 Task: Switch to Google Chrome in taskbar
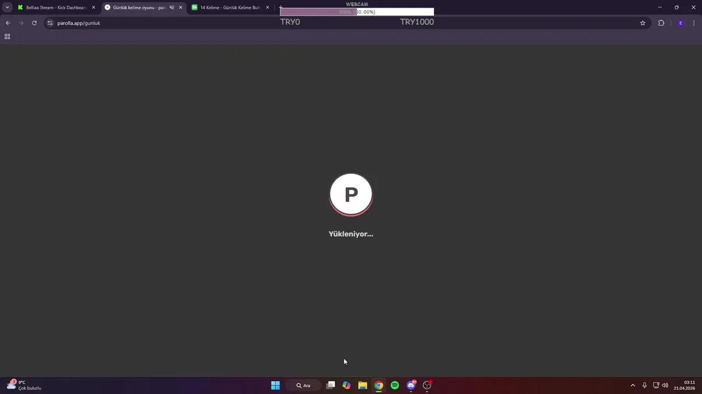(378, 385)
